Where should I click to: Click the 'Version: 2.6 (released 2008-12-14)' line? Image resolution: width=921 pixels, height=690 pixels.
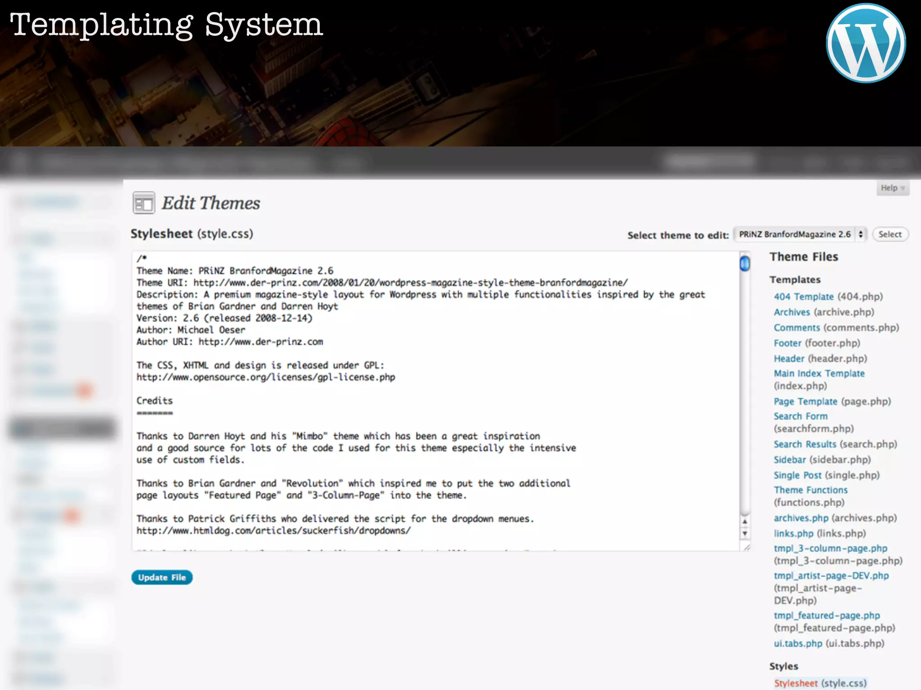click(224, 318)
